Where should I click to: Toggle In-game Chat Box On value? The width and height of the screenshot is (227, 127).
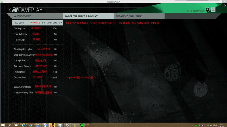(55, 87)
